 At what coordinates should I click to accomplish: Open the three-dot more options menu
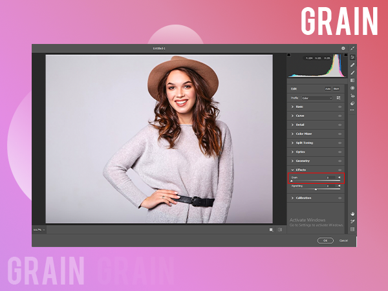pos(352,110)
